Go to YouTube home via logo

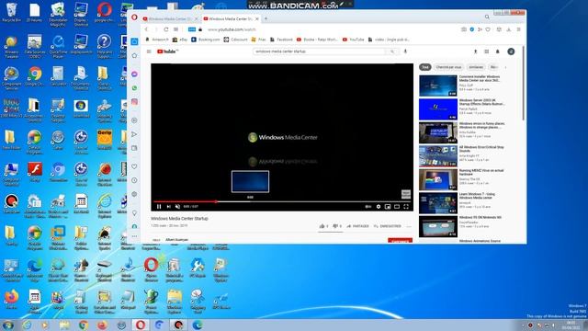point(167,51)
